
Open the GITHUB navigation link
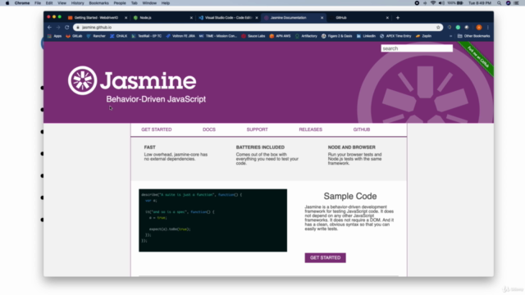362,129
